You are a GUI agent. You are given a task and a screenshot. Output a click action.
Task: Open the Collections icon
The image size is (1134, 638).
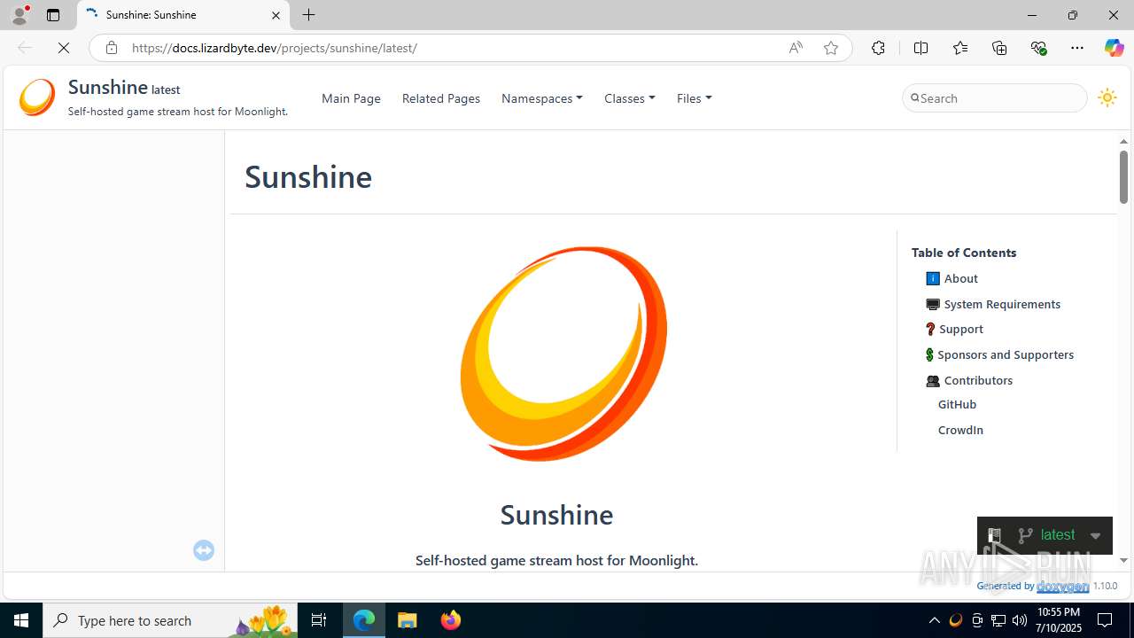999,48
